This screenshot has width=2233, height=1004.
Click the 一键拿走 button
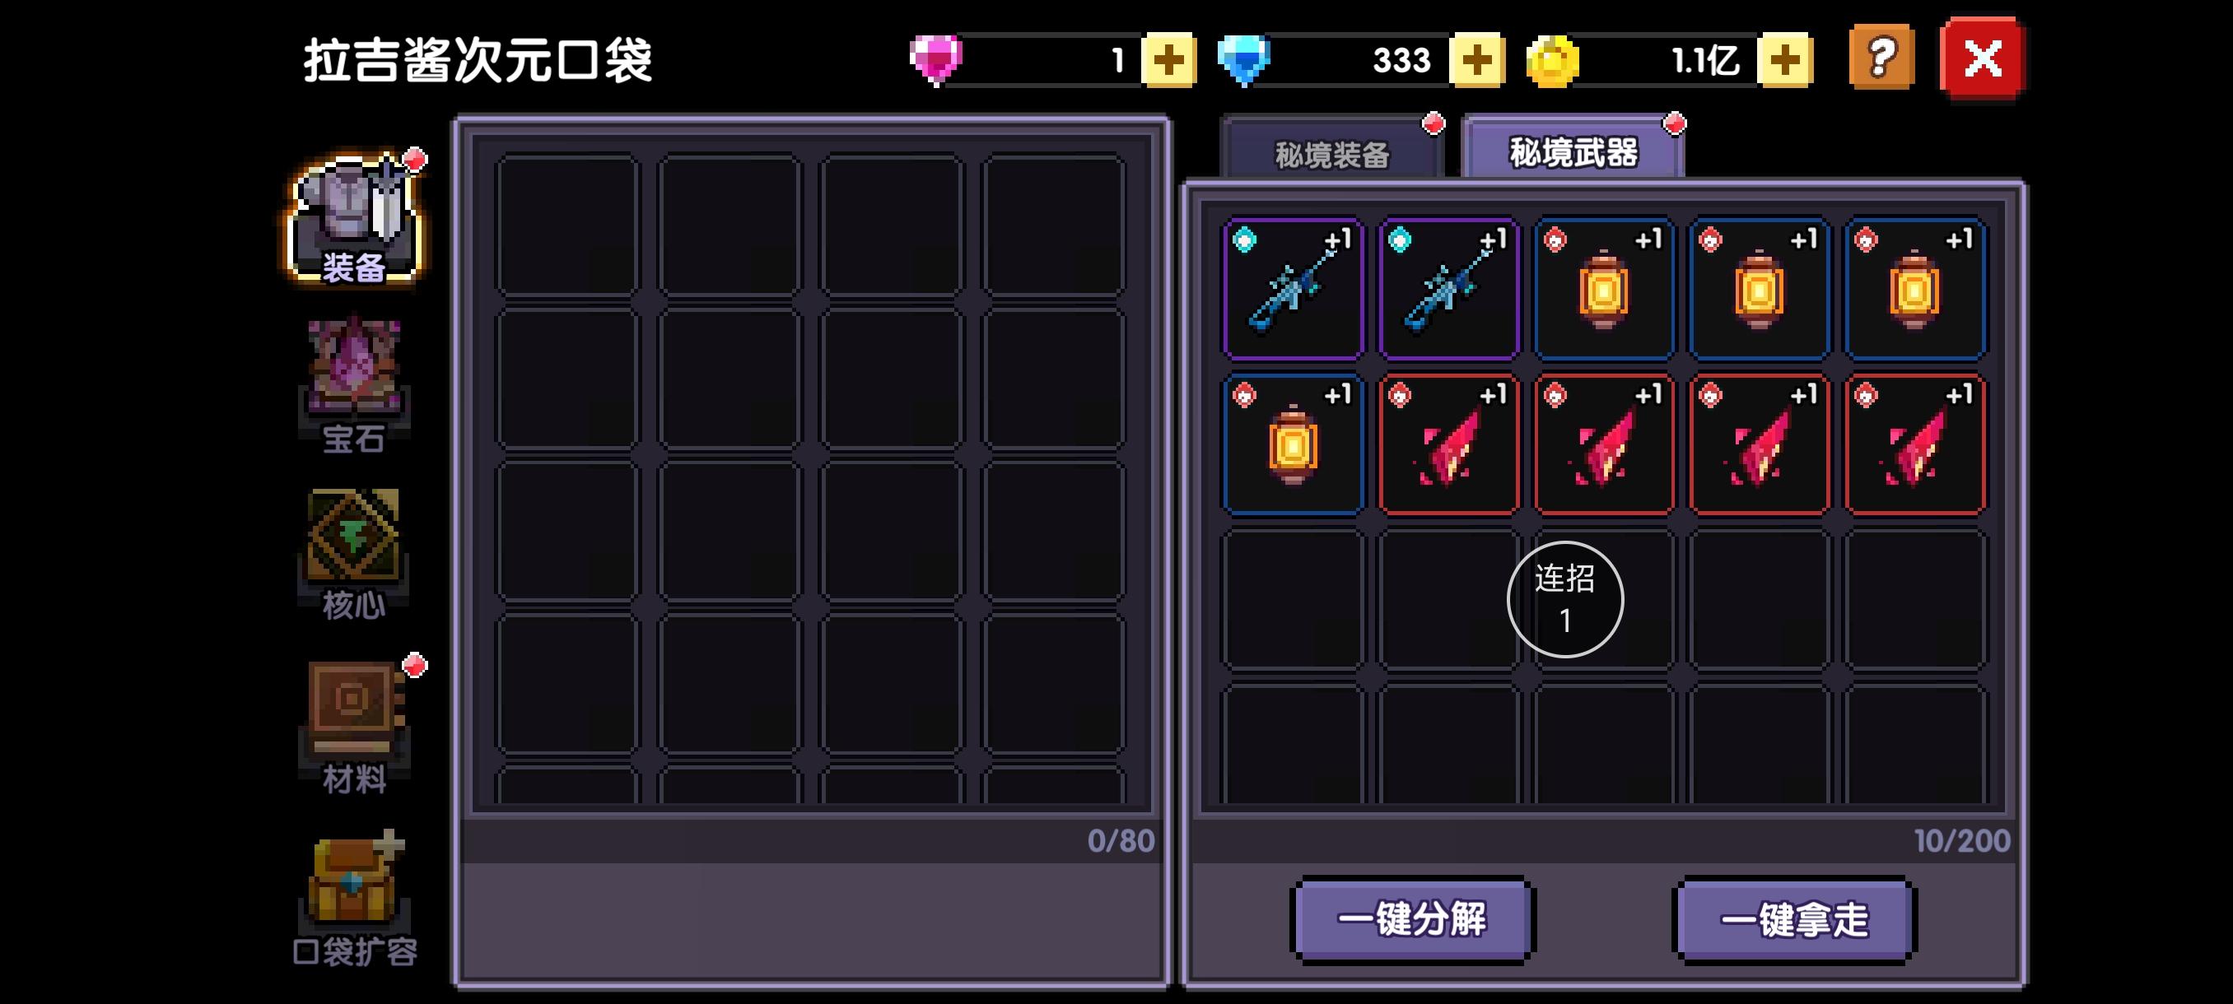[1793, 919]
